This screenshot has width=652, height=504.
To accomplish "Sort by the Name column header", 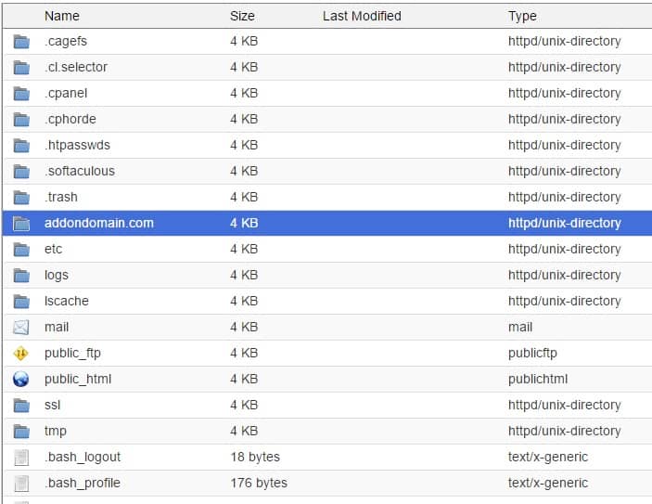I will [x=62, y=16].
